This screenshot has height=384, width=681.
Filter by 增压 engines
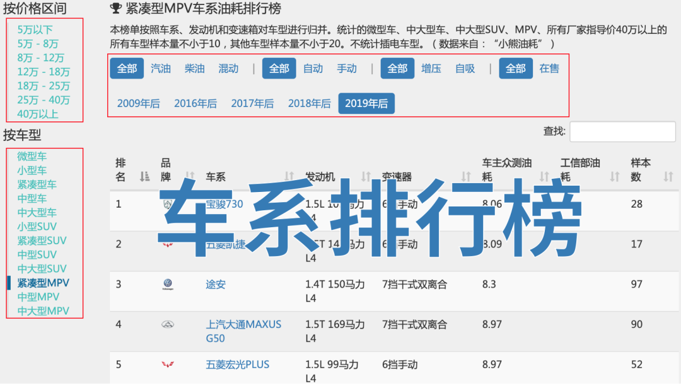pyautogui.click(x=431, y=69)
